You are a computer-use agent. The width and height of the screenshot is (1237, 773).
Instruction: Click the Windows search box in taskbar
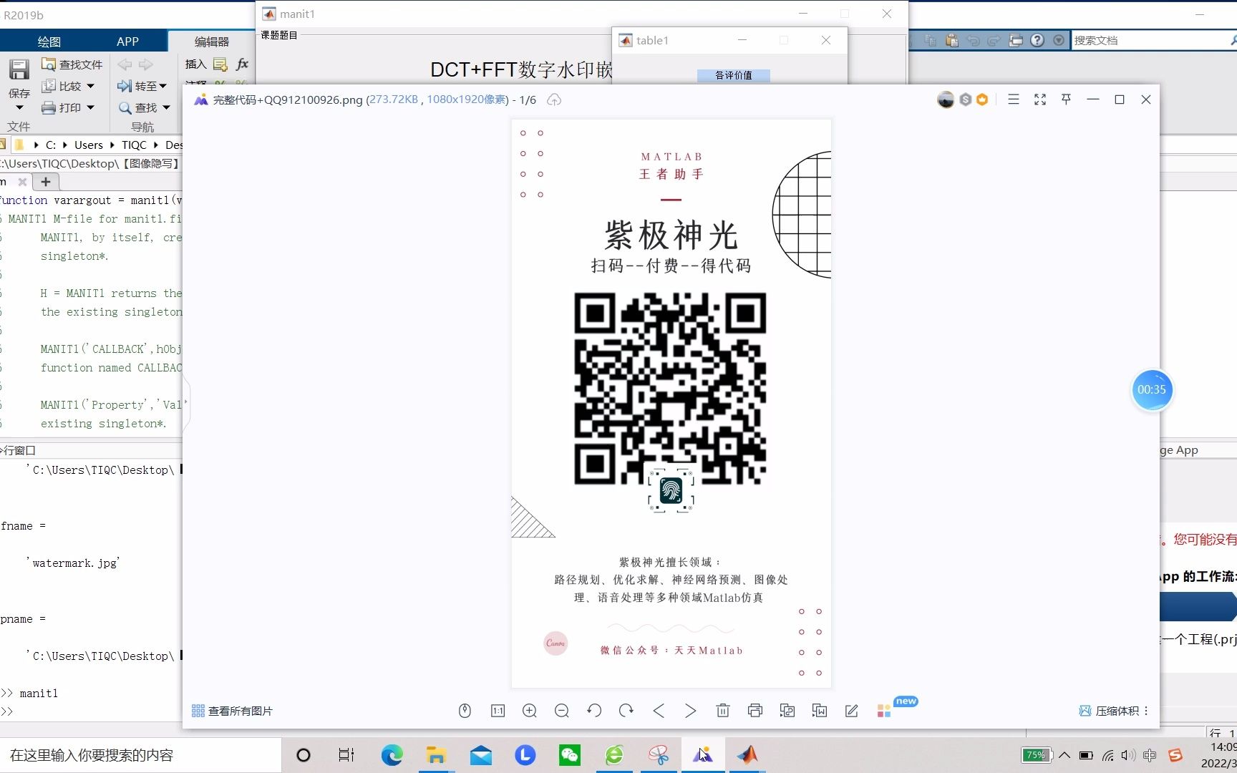pyautogui.click(x=140, y=755)
